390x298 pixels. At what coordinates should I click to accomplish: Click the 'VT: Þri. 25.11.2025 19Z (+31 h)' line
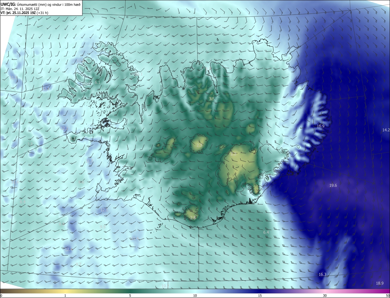coord(24,13)
